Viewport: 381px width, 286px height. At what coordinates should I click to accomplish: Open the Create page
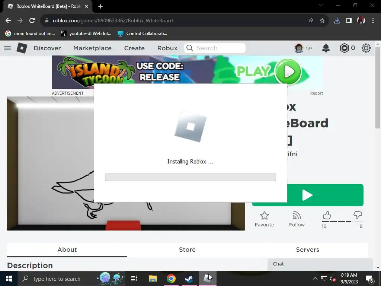tap(134, 48)
